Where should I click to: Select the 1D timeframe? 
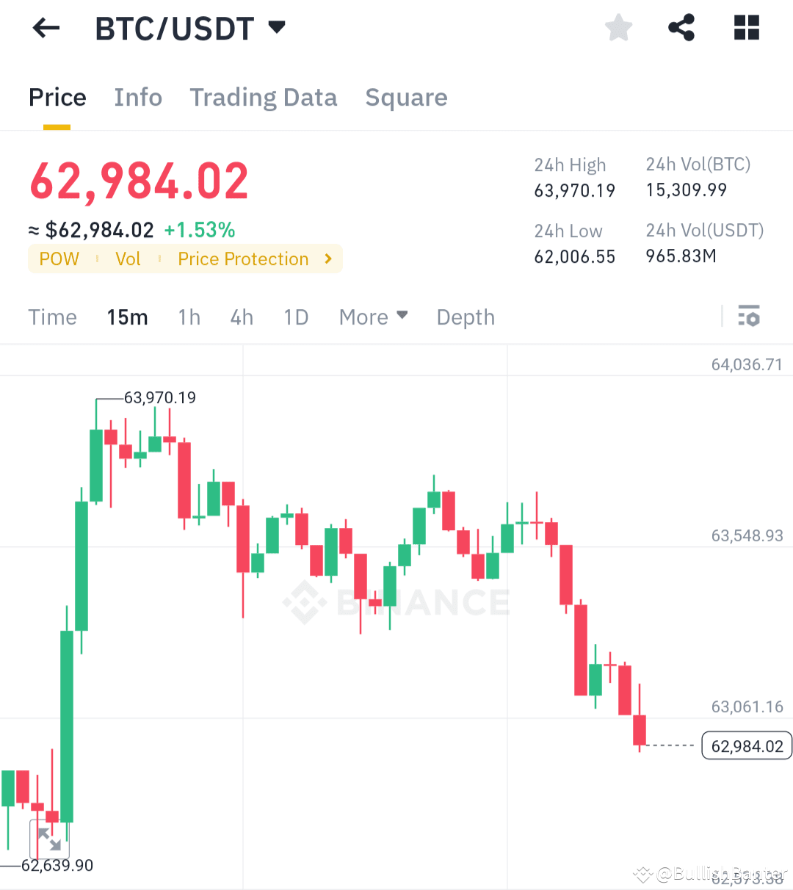pyautogui.click(x=296, y=316)
